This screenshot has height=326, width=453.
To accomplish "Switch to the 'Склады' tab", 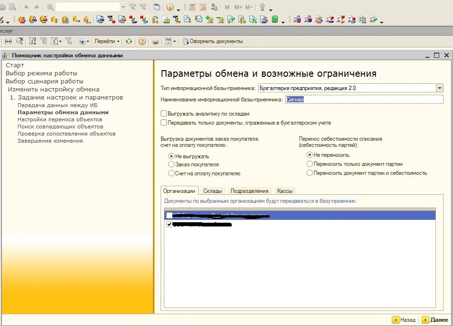I will click(x=213, y=191).
